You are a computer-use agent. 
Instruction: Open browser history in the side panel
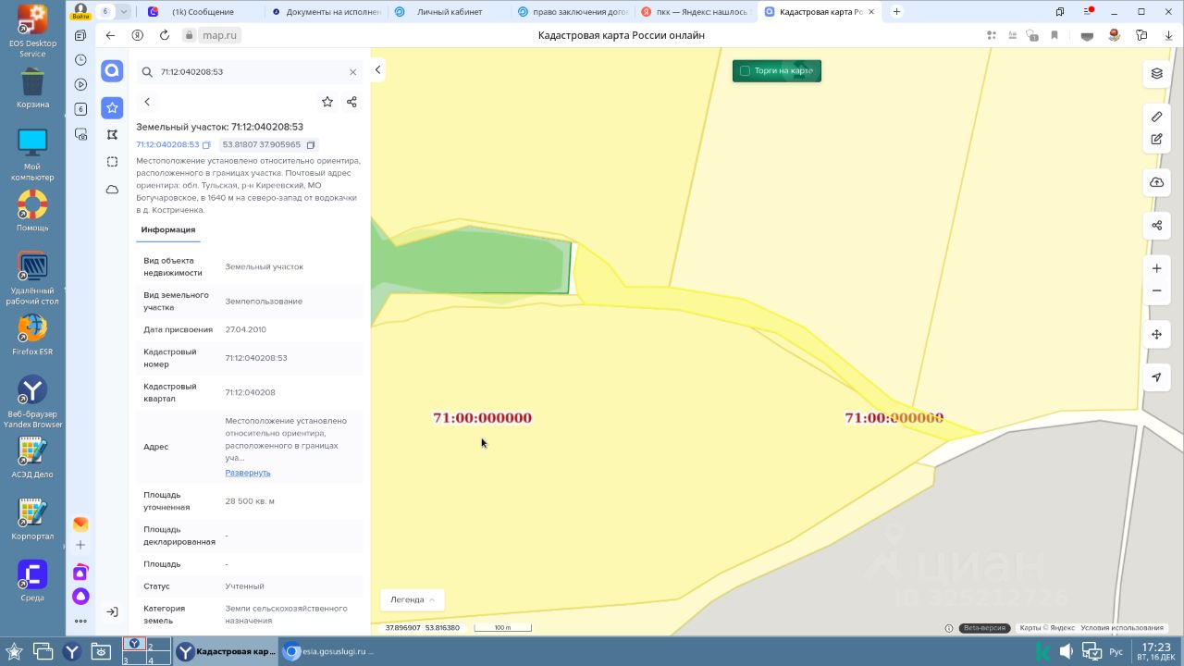80,59
